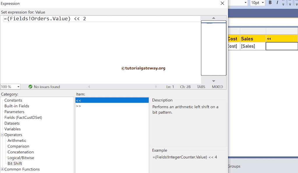The height and width of the screenshot is (173, 298).
Task: Click the TABS status indicator
Action: 201,87
